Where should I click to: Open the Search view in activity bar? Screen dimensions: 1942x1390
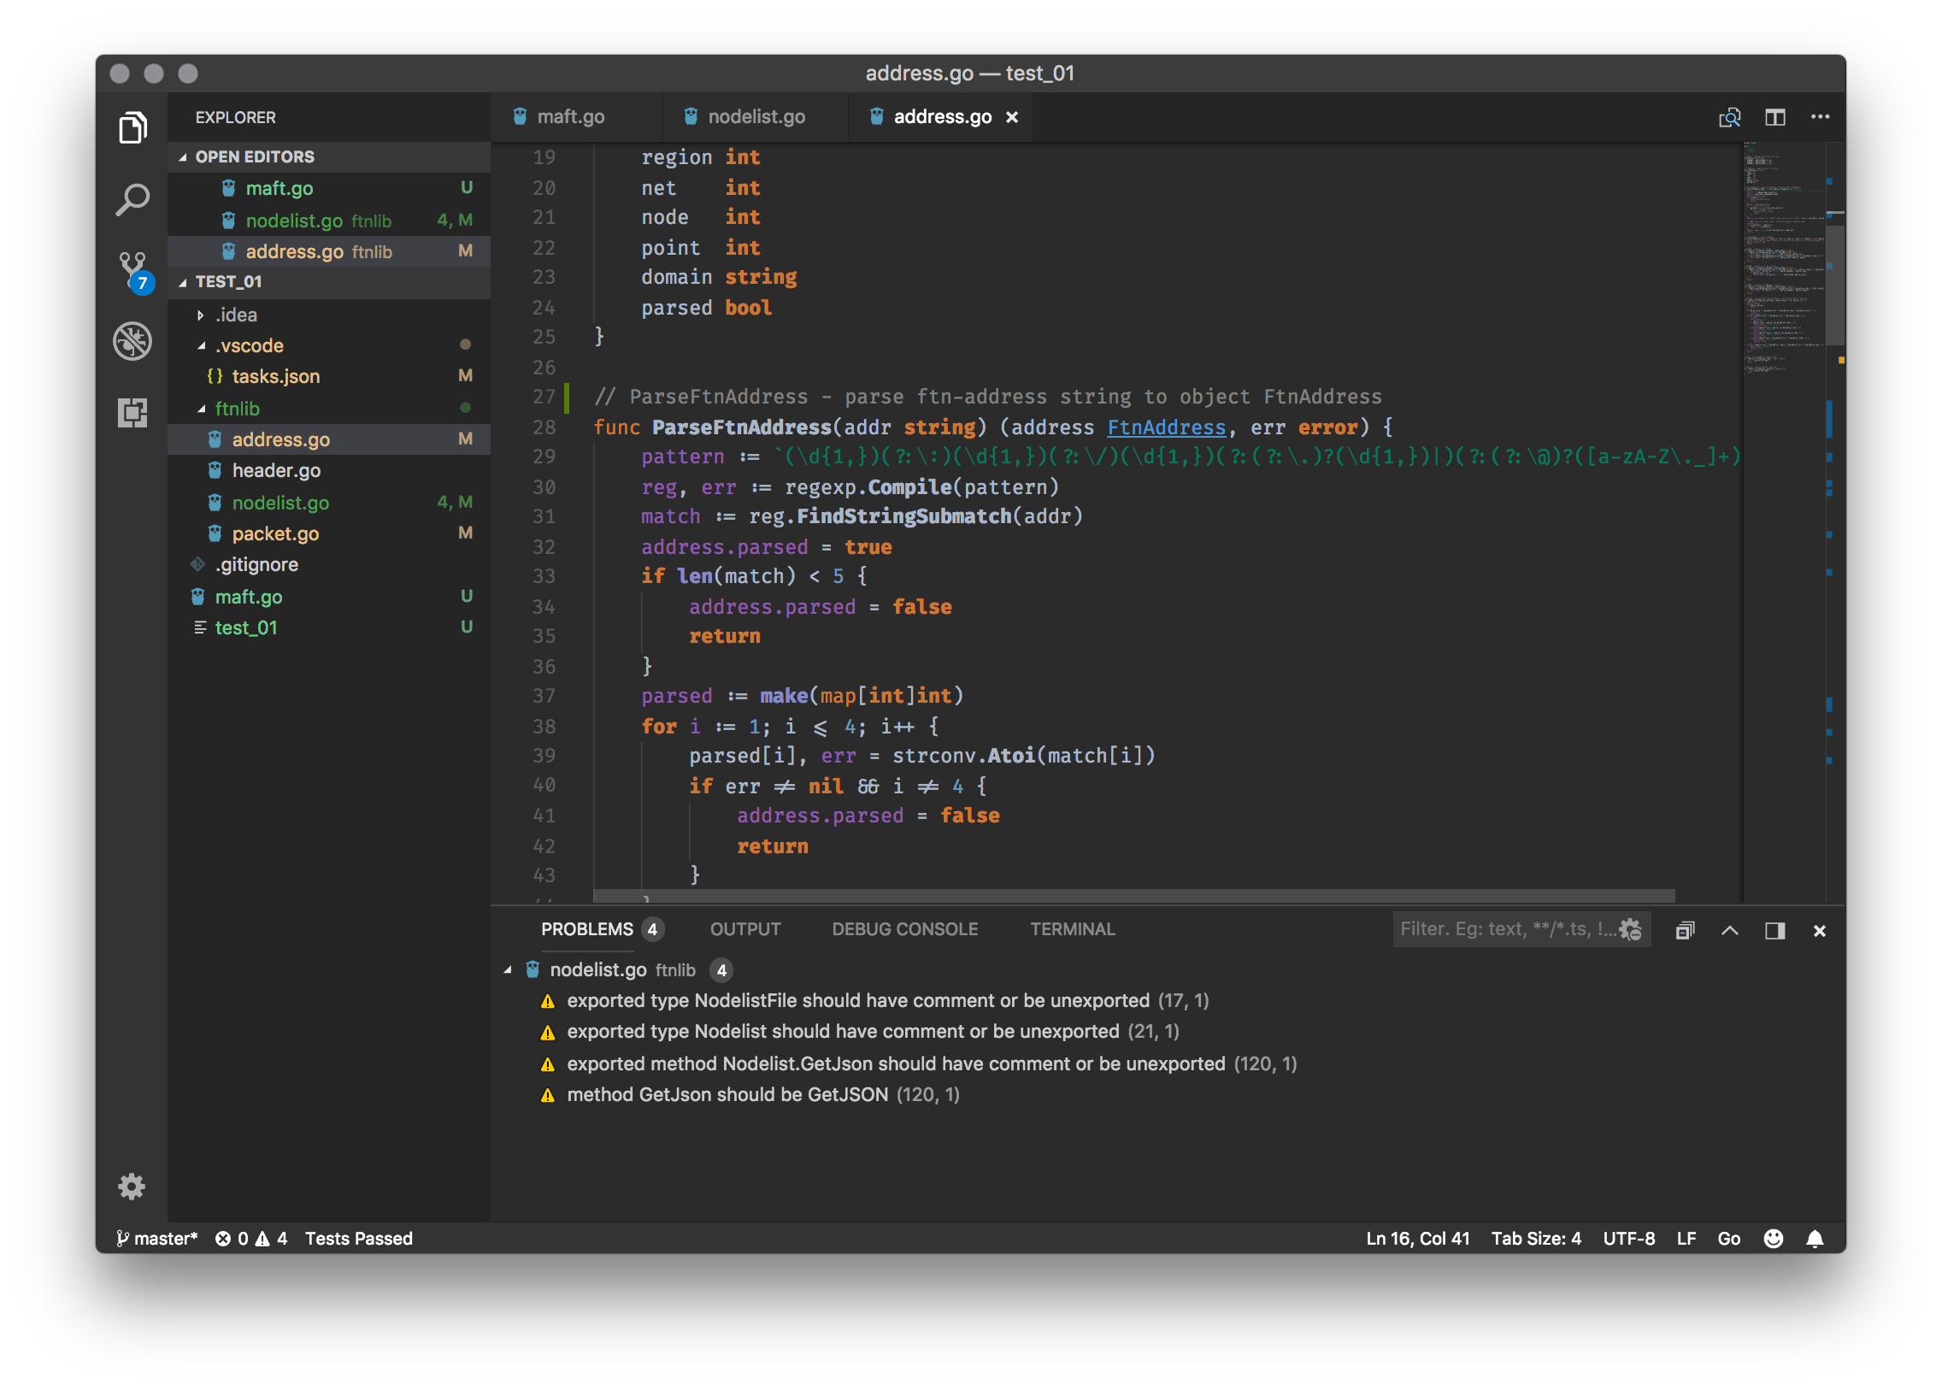(132, 200)
